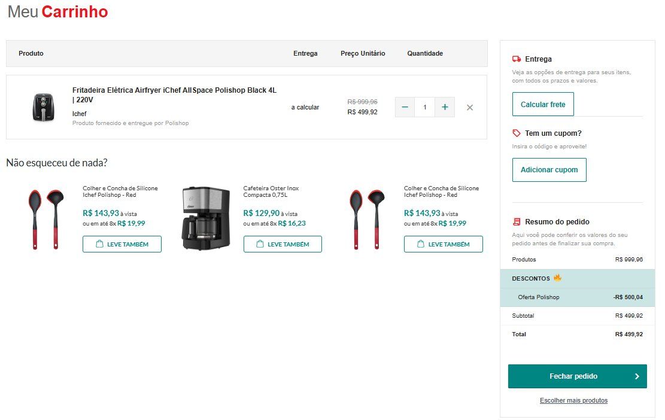Open the Cafeteira Oster coffee maker image

click(205, 218)
